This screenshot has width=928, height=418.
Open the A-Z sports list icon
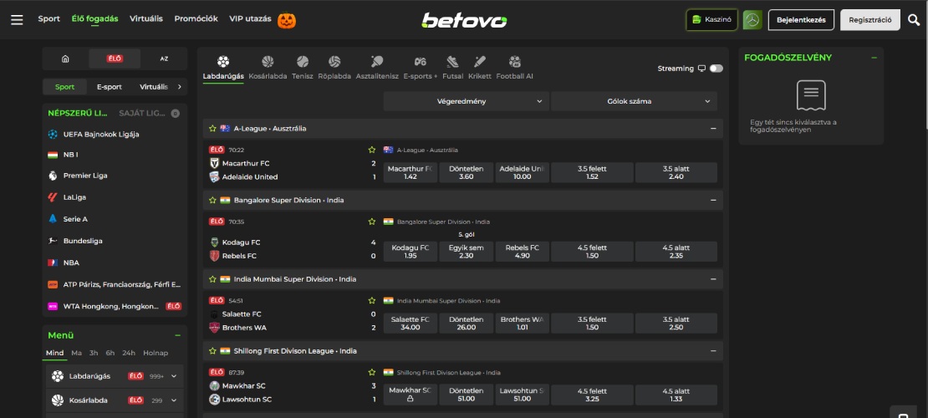tap(164, 59)
